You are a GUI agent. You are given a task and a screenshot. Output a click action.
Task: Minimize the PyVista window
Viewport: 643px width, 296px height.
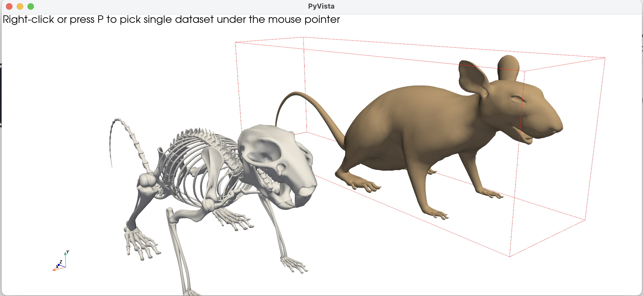click(x=20, y=6)
